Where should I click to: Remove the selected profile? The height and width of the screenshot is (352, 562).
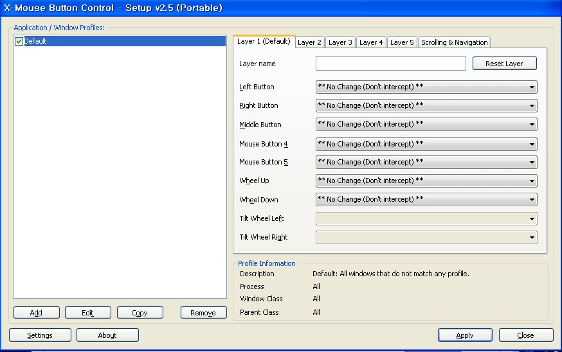[204, 313]
